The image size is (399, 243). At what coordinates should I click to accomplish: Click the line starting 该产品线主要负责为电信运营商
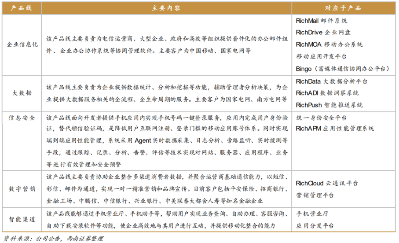coord(167,39)
